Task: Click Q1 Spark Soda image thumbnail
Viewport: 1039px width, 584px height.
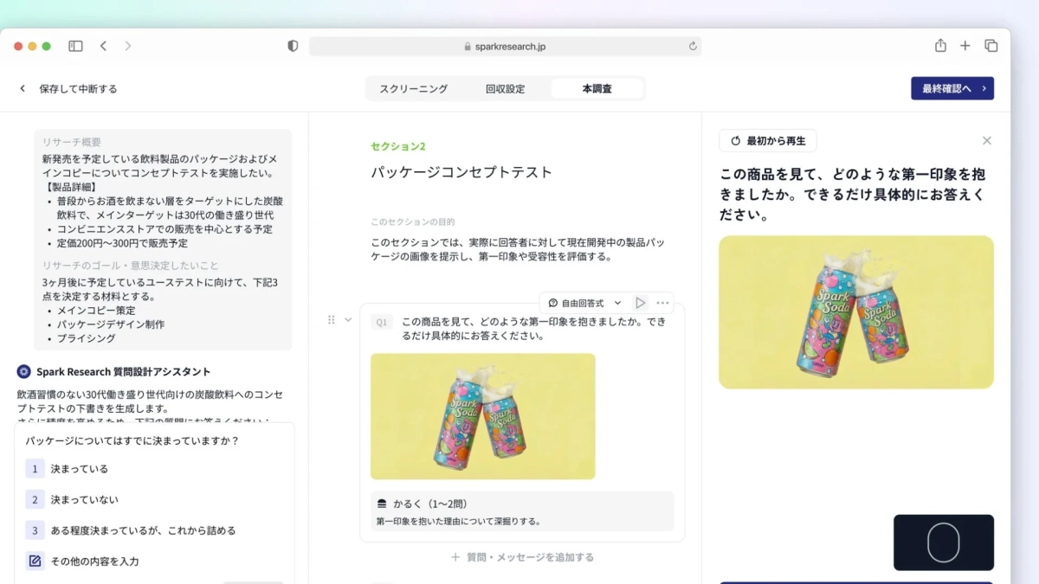Action: (x=483, y=416)
